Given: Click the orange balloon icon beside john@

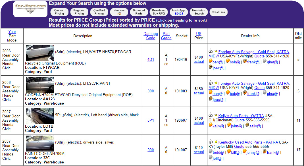Looking at the screenshot, I should coord(229,125).
